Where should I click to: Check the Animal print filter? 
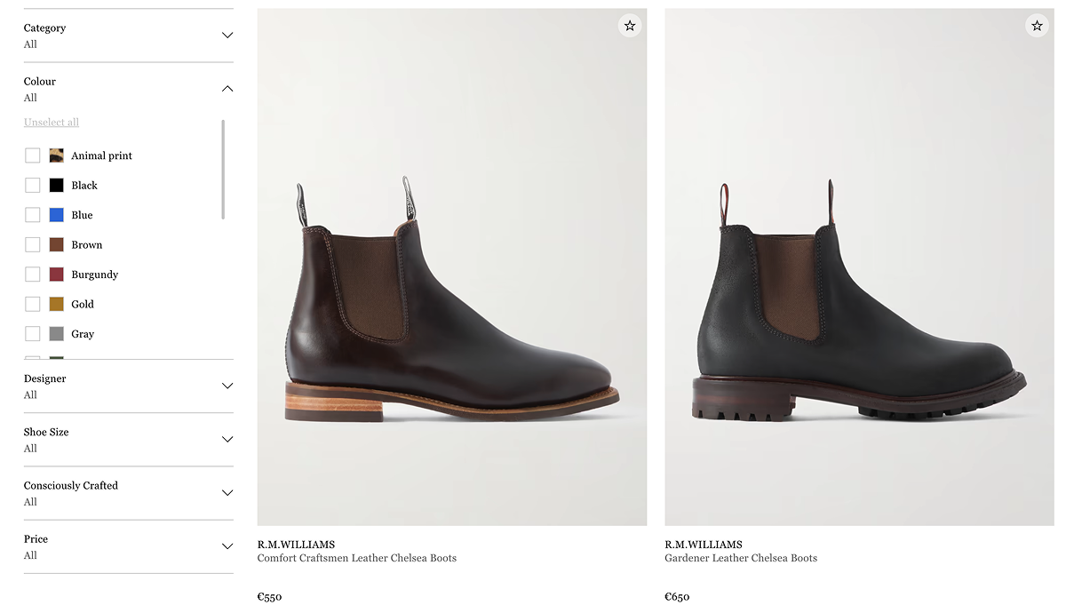[33, 155]
